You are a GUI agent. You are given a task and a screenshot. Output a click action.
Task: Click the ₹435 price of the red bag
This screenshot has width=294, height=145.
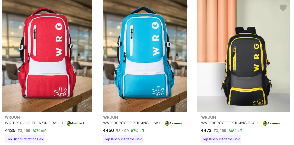pyautogui.click(x=10, y=130)
